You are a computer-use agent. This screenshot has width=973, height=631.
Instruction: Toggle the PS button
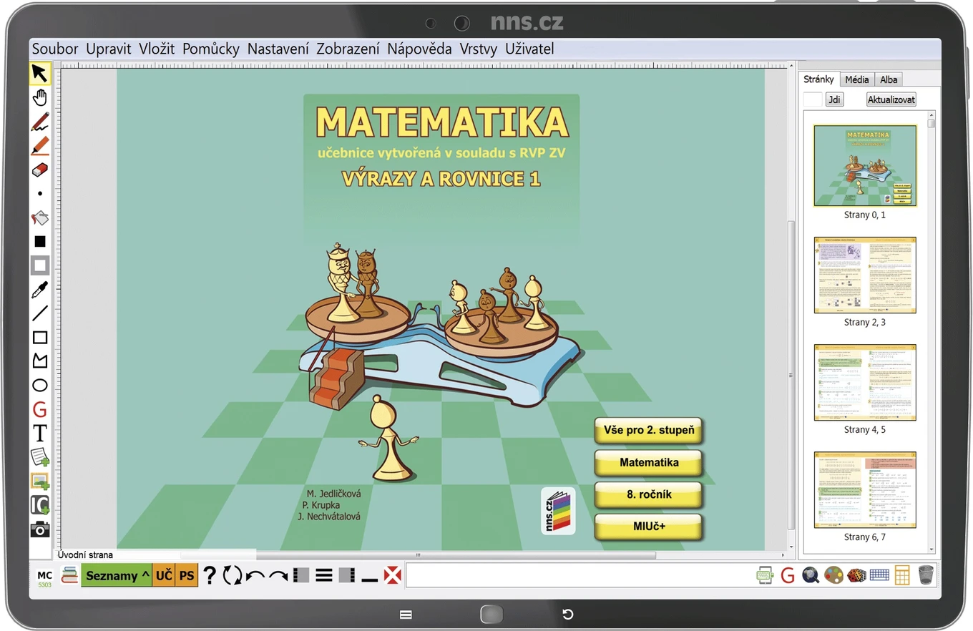click(187, 575)
